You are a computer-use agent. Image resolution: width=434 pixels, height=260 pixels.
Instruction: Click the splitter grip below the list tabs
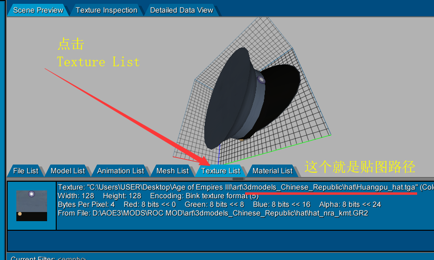239,178
